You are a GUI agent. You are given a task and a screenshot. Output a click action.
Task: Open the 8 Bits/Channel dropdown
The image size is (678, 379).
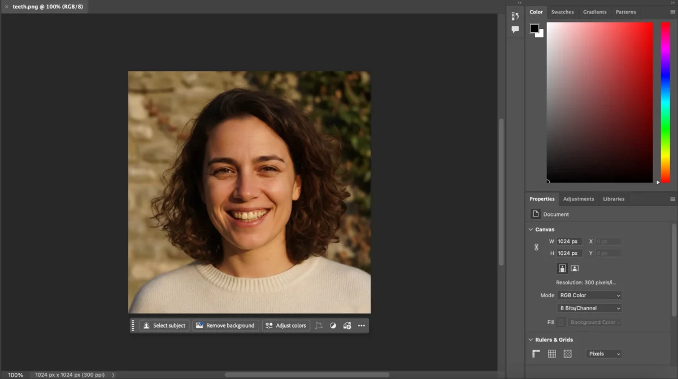pos(589,309)
